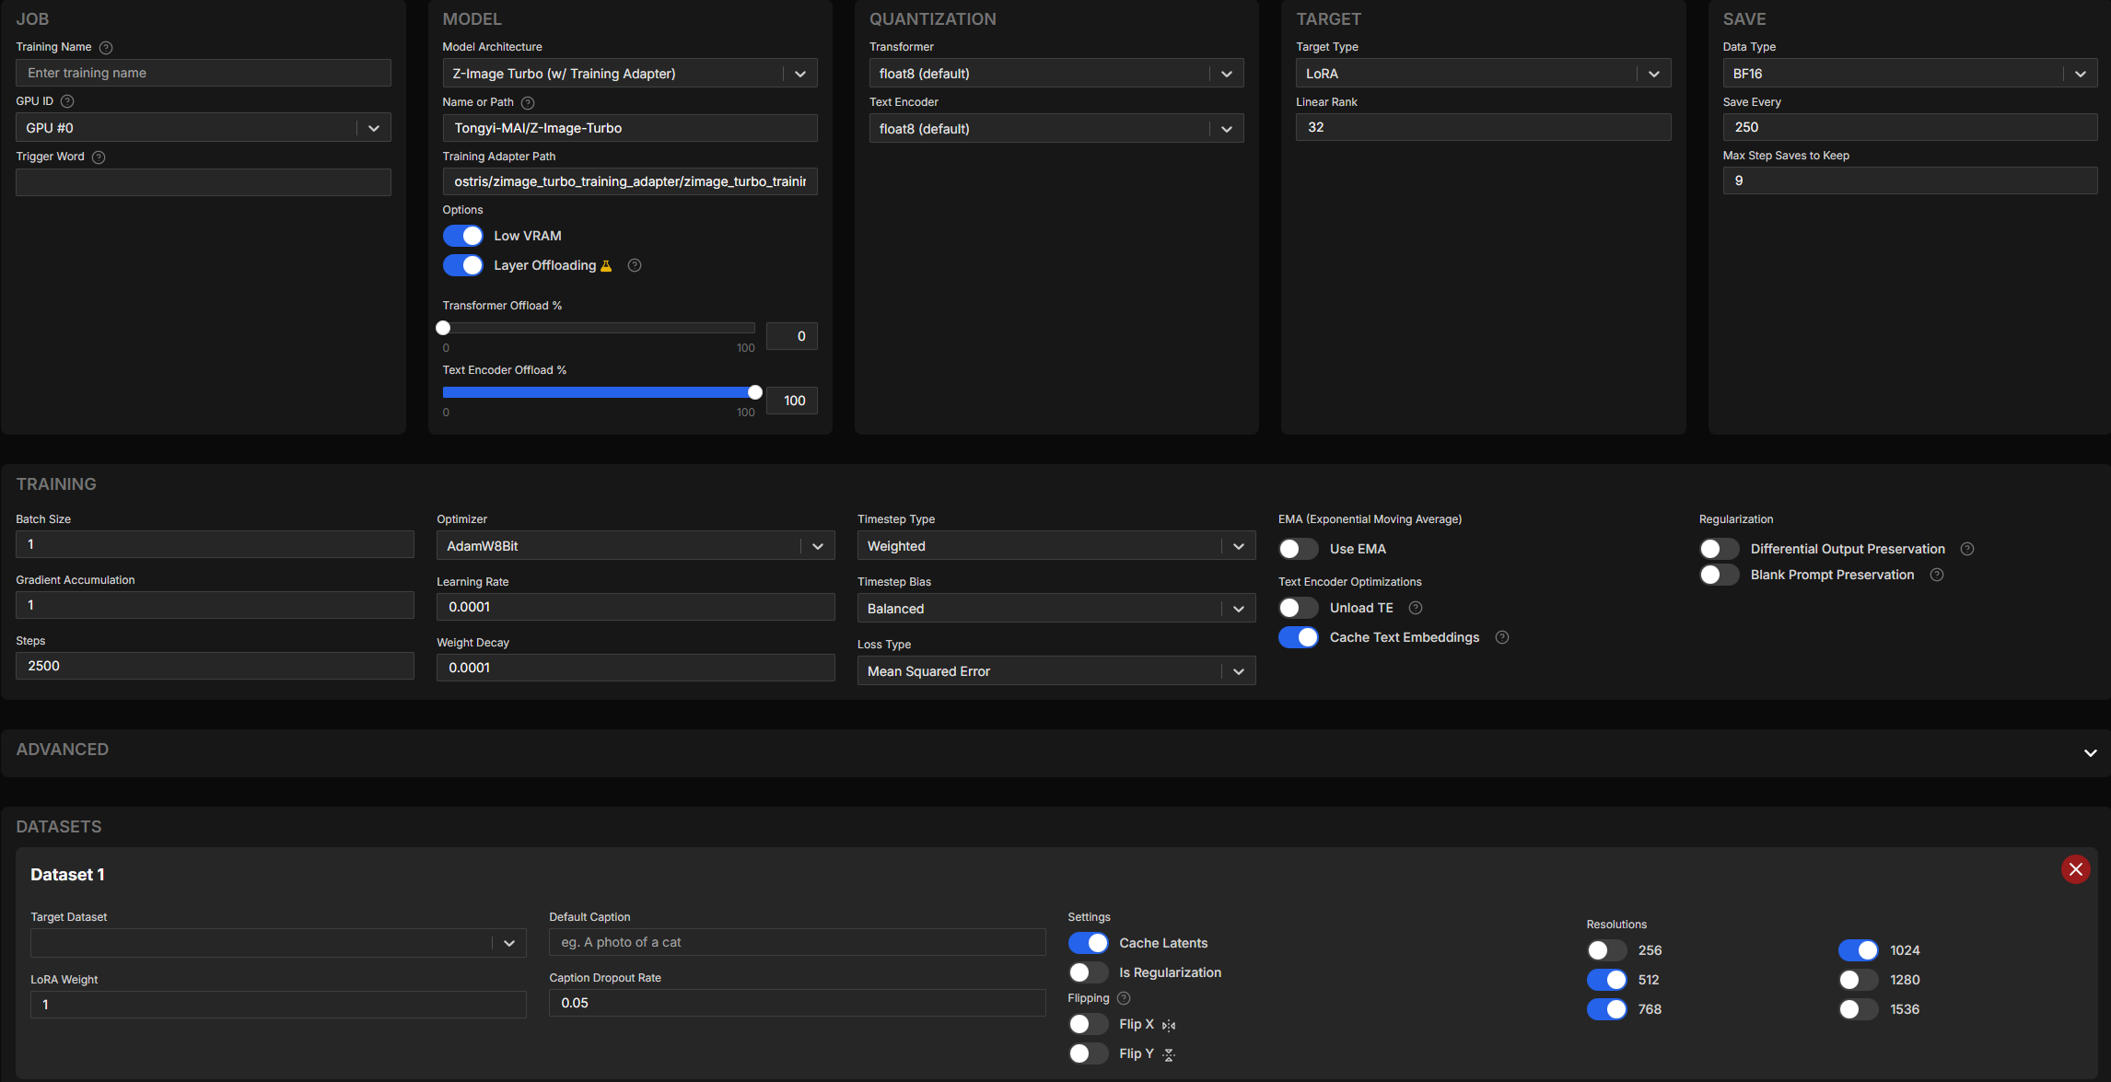Click help icon beside GPU ID label
This screenshot has width=2111, height=1082.
pos(67,101)
